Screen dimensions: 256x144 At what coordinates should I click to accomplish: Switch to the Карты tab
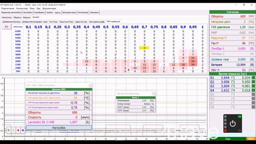click(58, 12)
